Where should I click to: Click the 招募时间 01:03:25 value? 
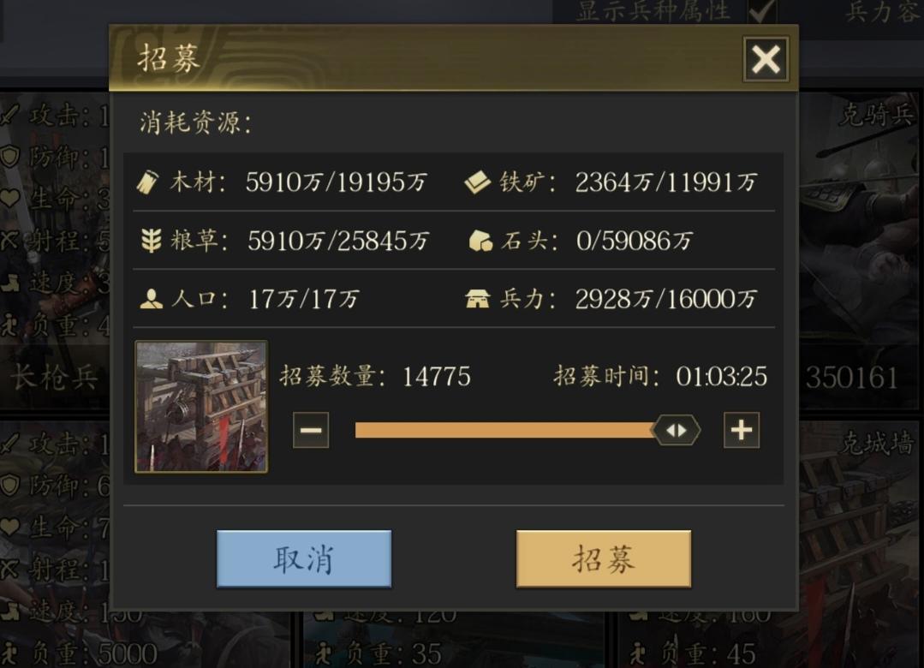[x=721, y=376]
